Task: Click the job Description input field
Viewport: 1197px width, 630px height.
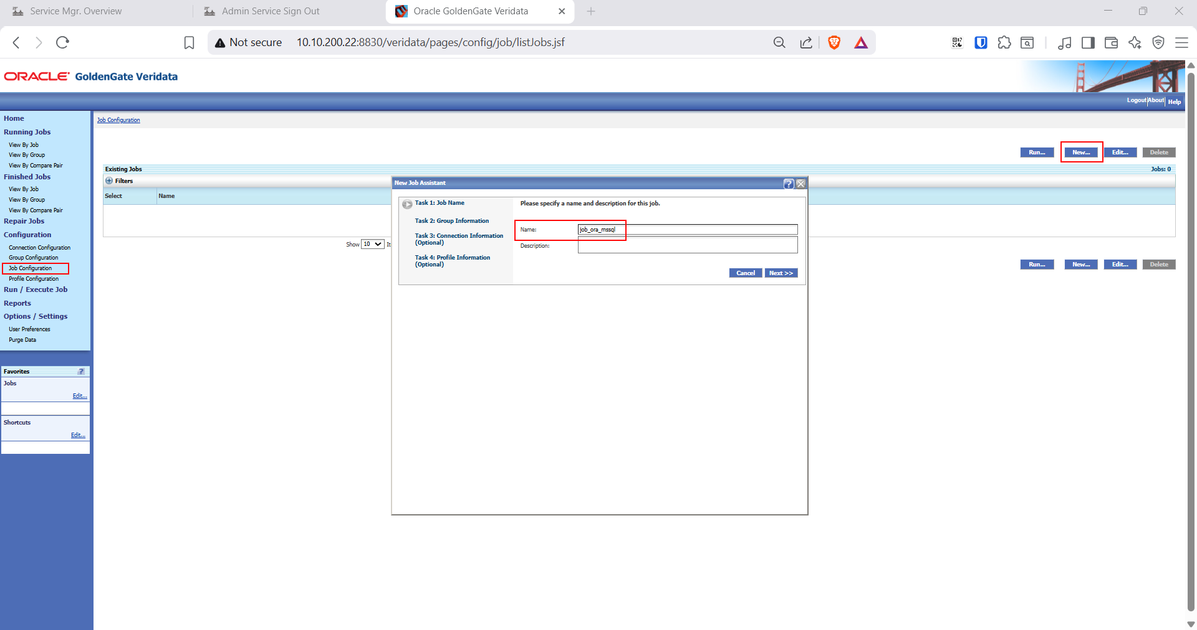Action: coord(688,245)
